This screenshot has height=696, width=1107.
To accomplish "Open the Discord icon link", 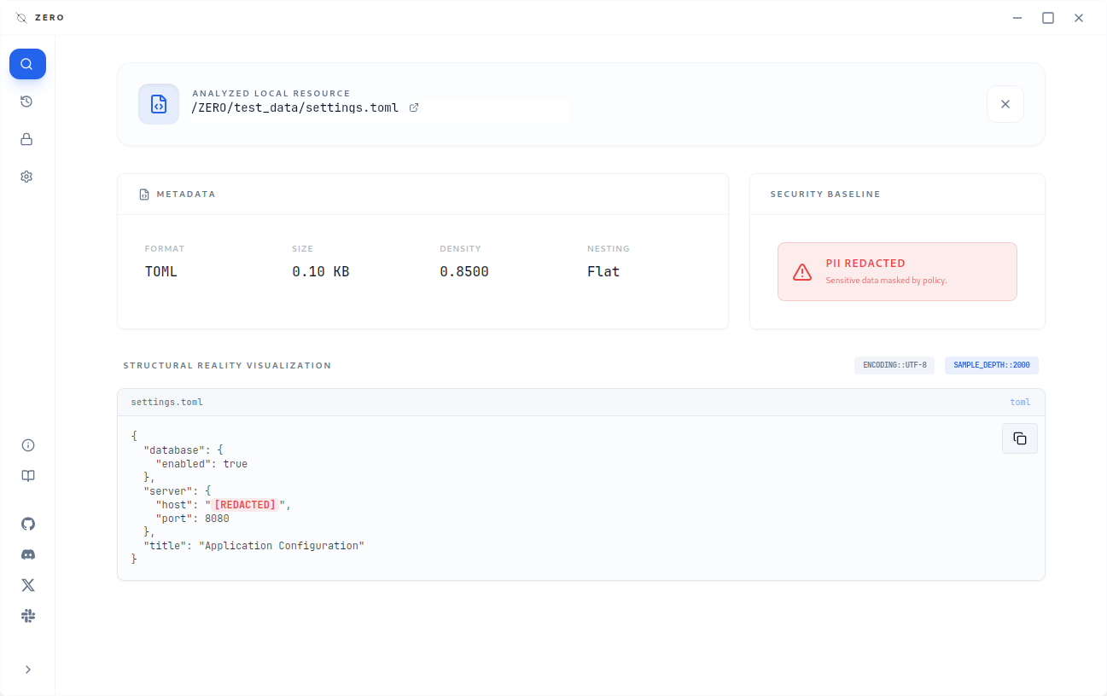I will tap(28, 554).
